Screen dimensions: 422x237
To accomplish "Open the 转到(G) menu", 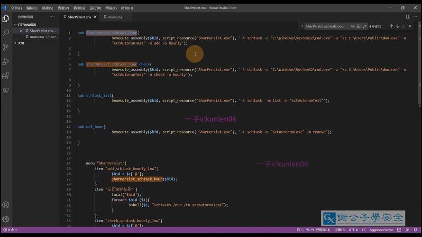I will (x=79, y=8).
